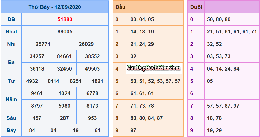260x137 pixels.
Task: Select Năm prize number 6778
Action: pyautogui.click(x=92, y=93)
